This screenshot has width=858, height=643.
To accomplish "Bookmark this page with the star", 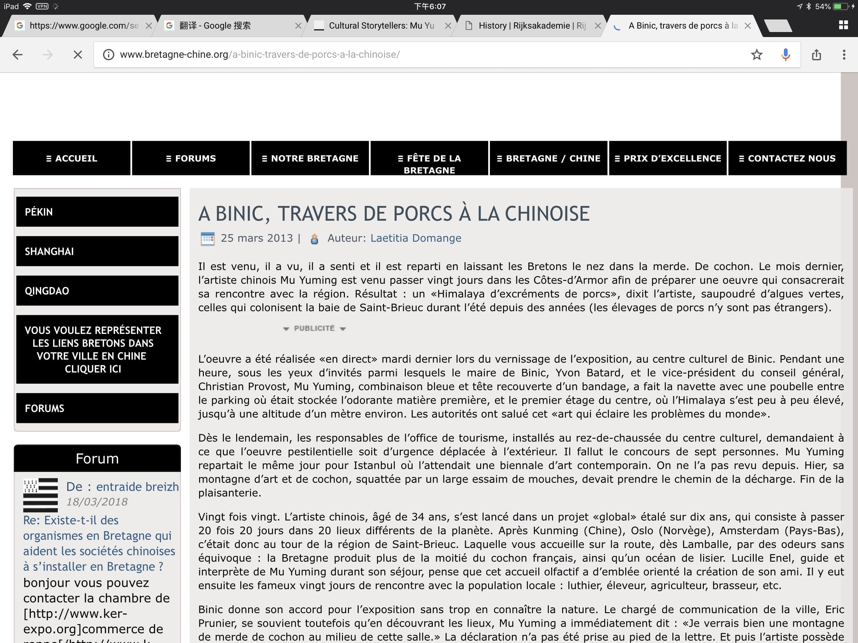I will coord(756,55).
